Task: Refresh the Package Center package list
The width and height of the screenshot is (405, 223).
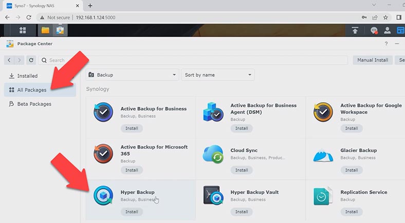Action: click(31, 60)
